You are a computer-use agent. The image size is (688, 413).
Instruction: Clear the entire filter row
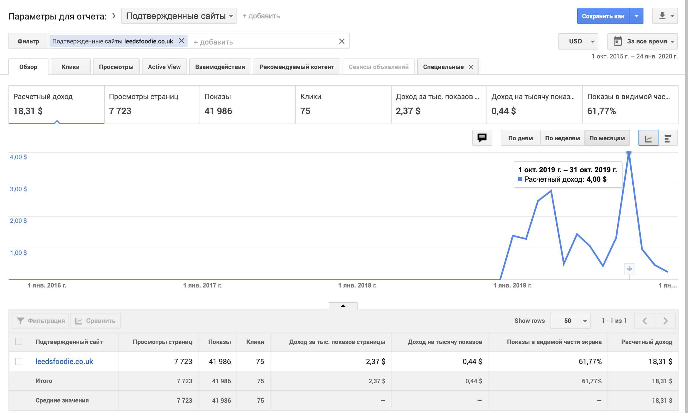tap(342, 41)
